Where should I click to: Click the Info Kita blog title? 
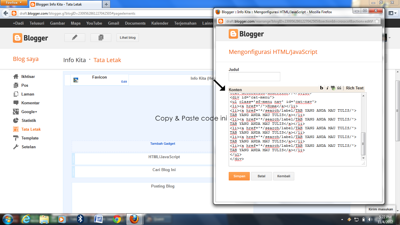click(75, 60)
